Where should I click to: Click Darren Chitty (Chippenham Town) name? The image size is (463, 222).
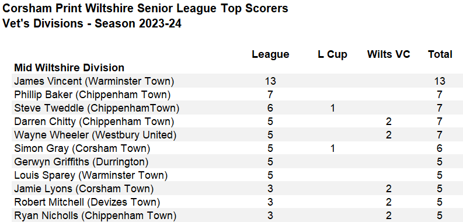point(94,122)
